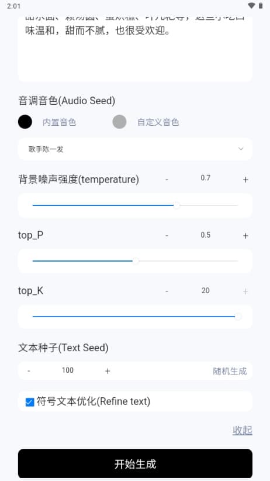270x481 pixels.
Task: Decrease top_K with minus button
Action: click(x=167, y=291)
